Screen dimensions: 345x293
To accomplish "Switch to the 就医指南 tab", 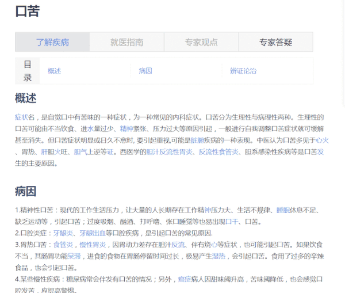I will 126,42.
